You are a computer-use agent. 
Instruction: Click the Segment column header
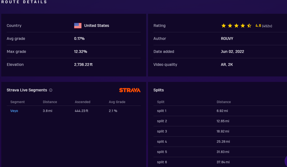click(17, 102)
